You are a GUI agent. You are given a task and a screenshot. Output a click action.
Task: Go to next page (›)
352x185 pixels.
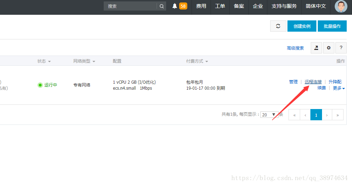tap(327, 115)
